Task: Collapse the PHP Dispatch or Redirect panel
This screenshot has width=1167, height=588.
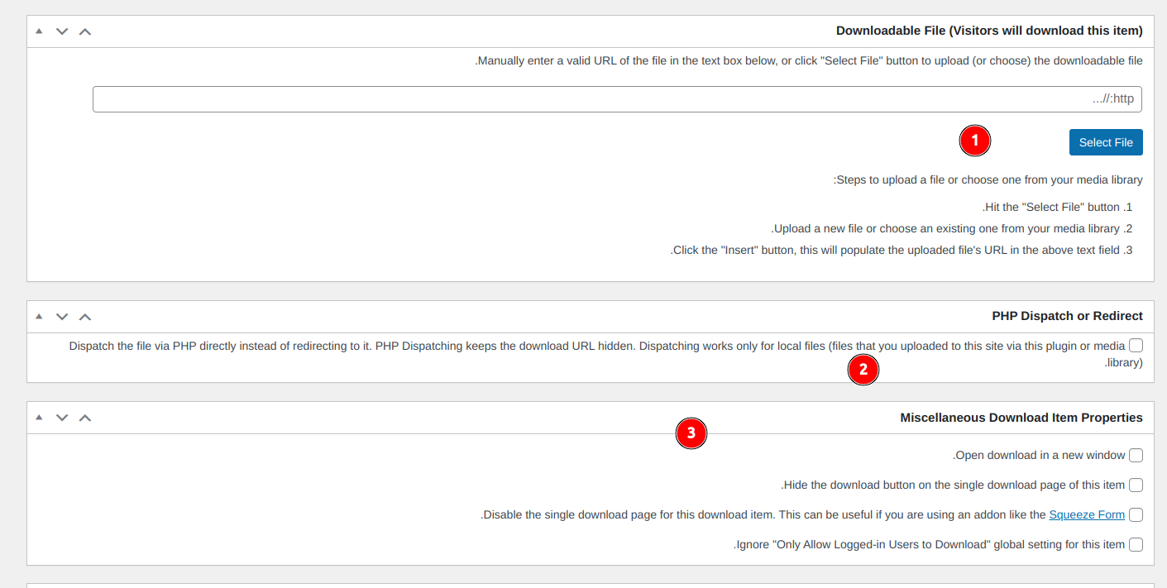Action: tap(39, 317)
